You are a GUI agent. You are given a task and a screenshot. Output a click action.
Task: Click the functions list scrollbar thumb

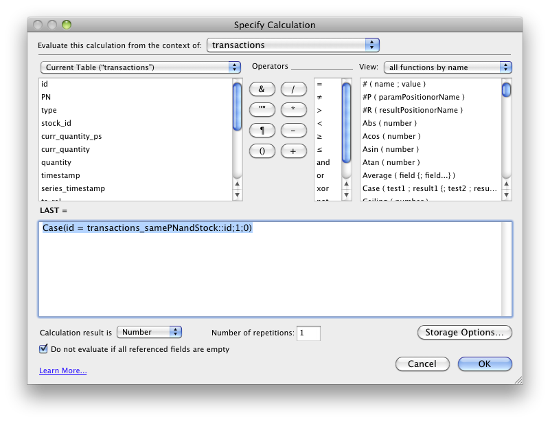tap(506, 89)
